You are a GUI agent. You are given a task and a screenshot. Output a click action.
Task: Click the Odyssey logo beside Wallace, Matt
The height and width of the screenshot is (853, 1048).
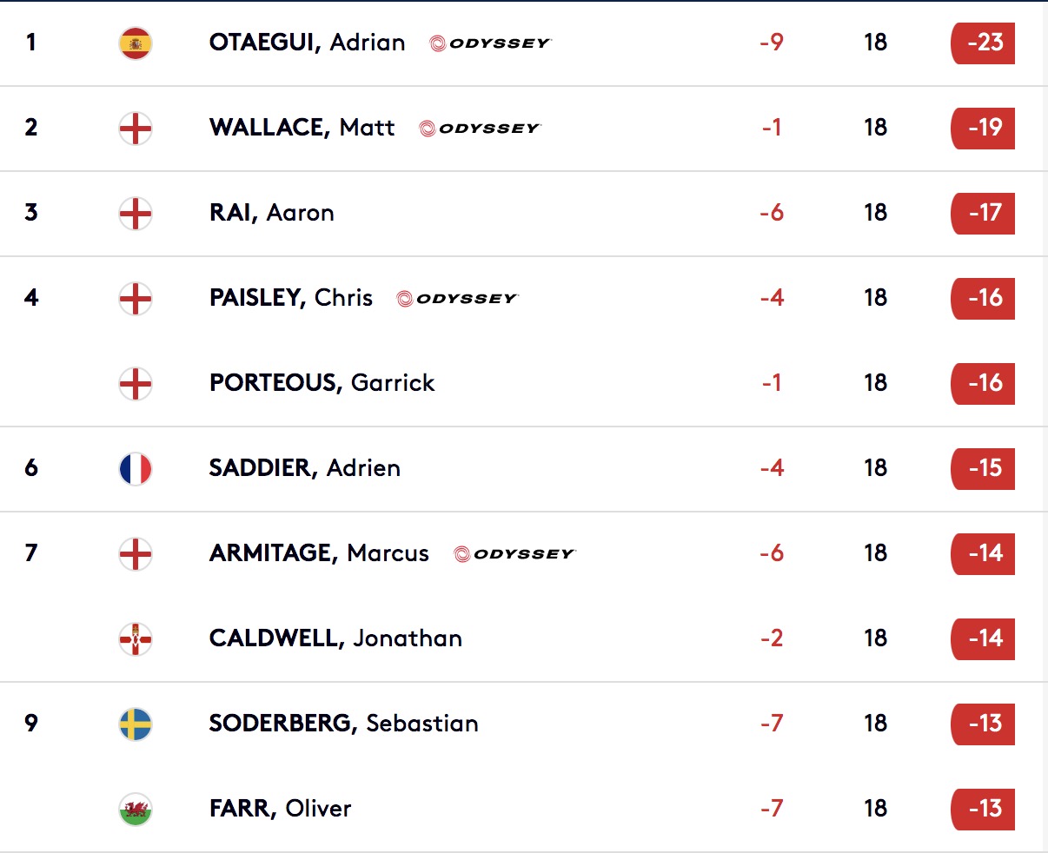coord(480,129)
